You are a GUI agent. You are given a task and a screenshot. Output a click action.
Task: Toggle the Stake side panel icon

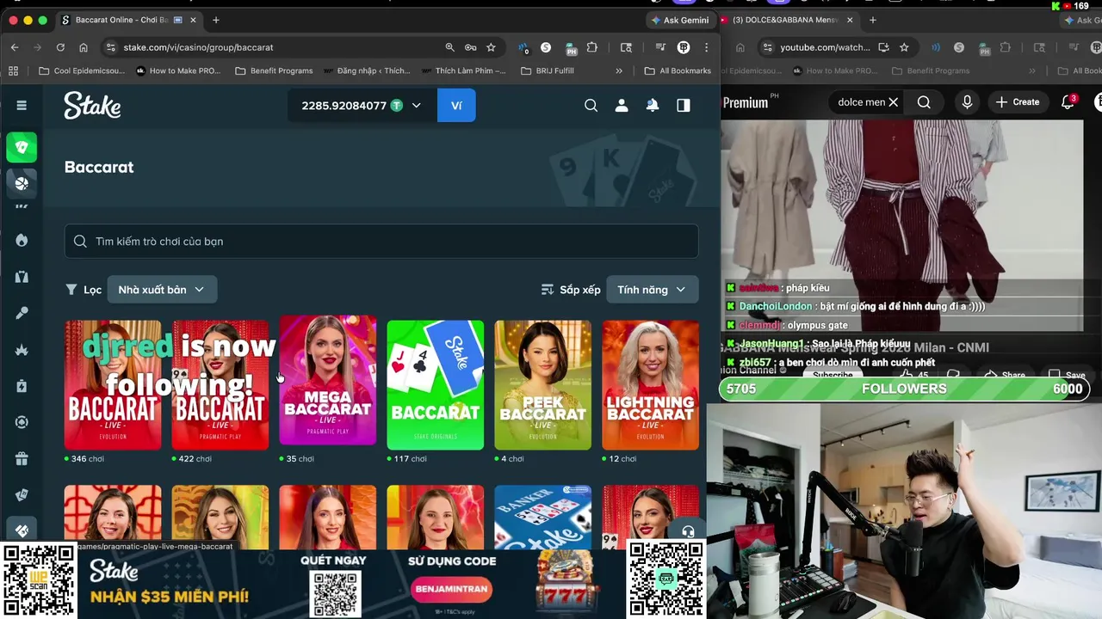[x=683, y=105]
